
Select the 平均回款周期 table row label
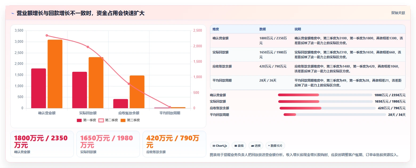[x=222, y=81]
